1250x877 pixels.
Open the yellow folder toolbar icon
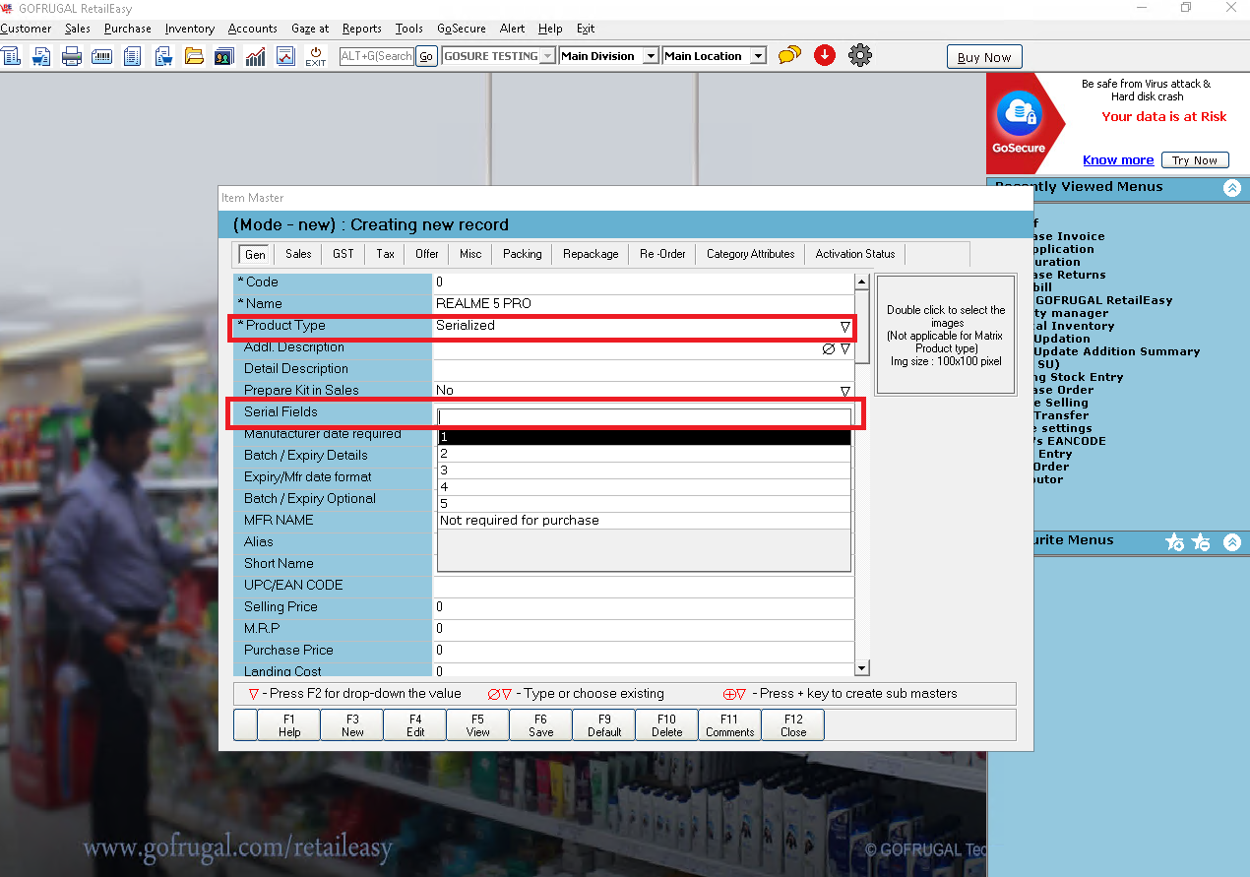(194, 56)
